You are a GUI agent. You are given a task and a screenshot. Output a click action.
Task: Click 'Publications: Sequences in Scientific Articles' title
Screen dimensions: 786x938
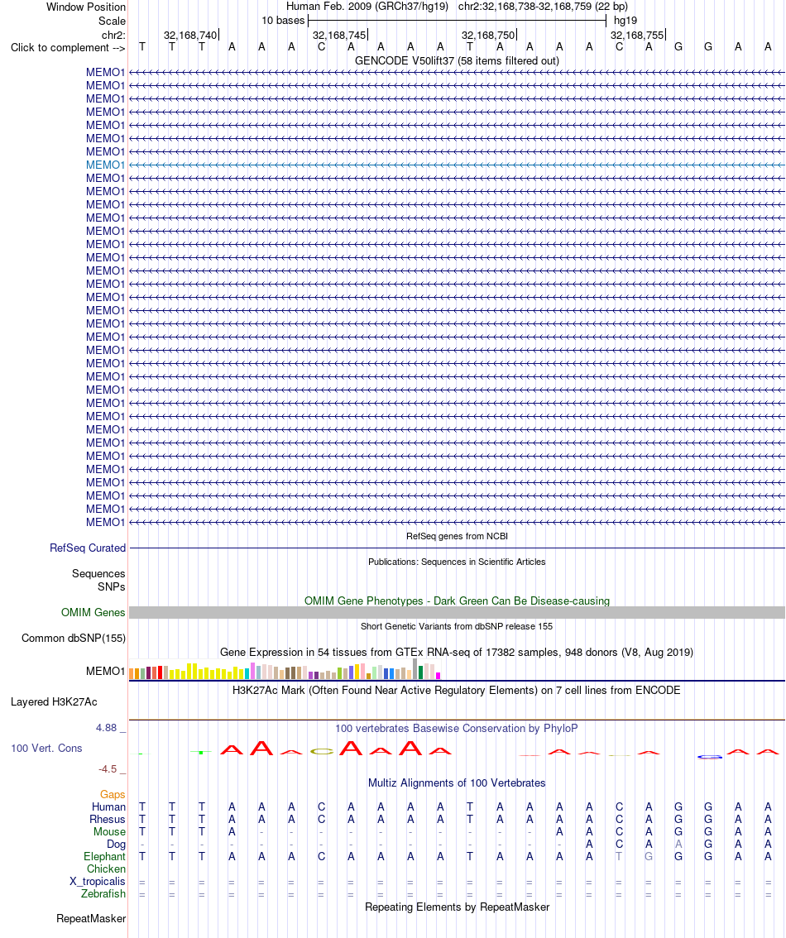[x=457, y=562]
